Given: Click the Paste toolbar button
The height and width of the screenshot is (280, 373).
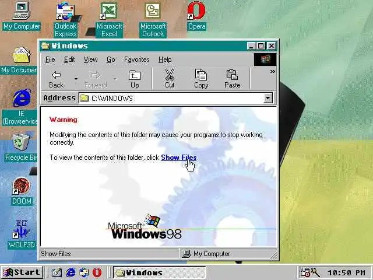Looking at the screenshot, I should click(232, 79).
